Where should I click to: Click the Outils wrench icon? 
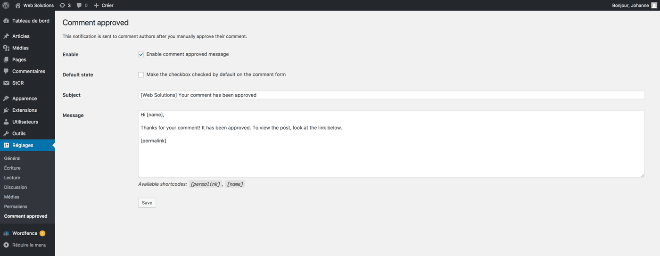pos(6,133)
